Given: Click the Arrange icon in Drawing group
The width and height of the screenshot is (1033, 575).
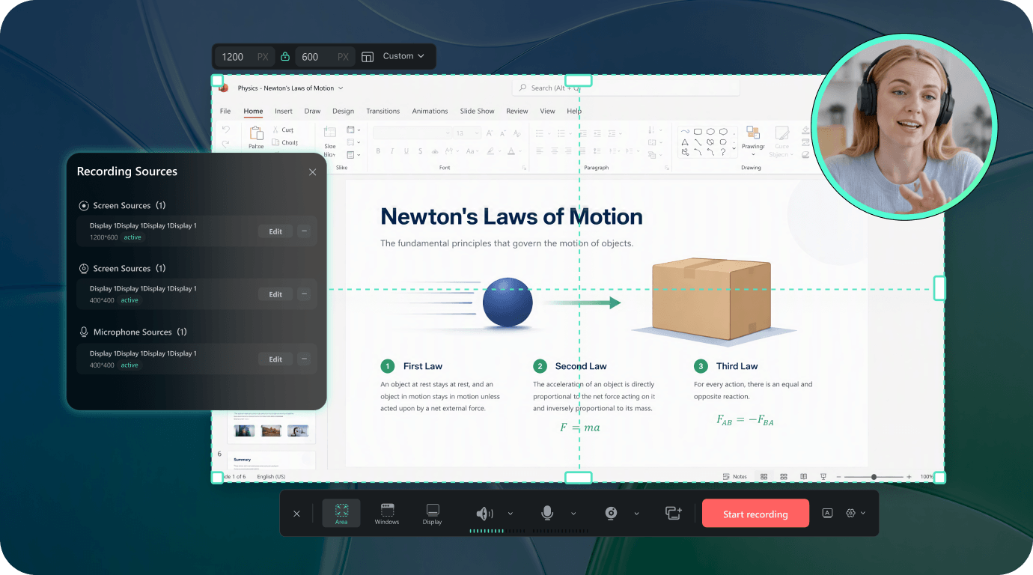Looking at the screenshot, I should point(753,133).
